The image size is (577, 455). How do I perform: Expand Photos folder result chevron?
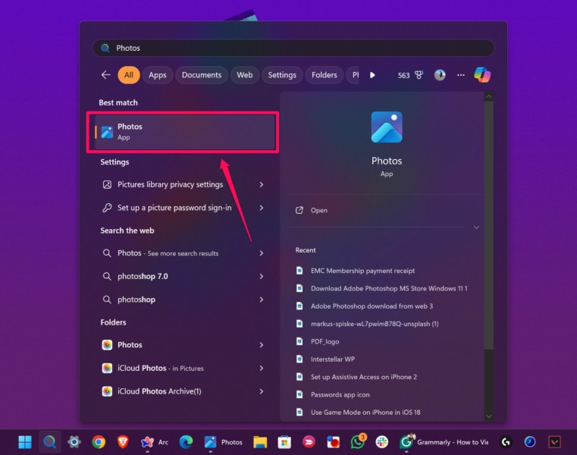click(262, 345)
